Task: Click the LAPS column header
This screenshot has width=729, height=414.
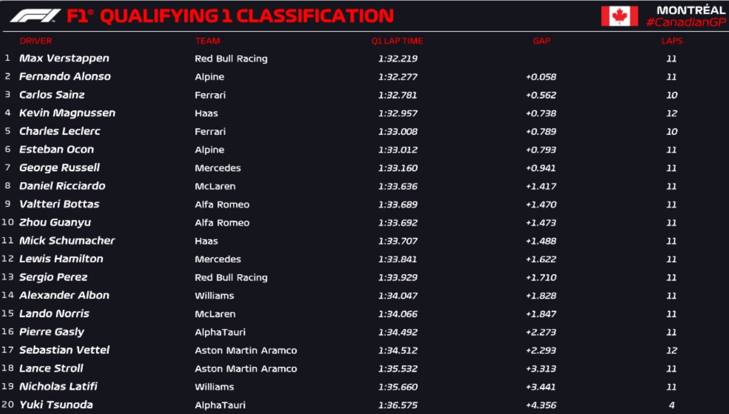Action: pos(672,41)
